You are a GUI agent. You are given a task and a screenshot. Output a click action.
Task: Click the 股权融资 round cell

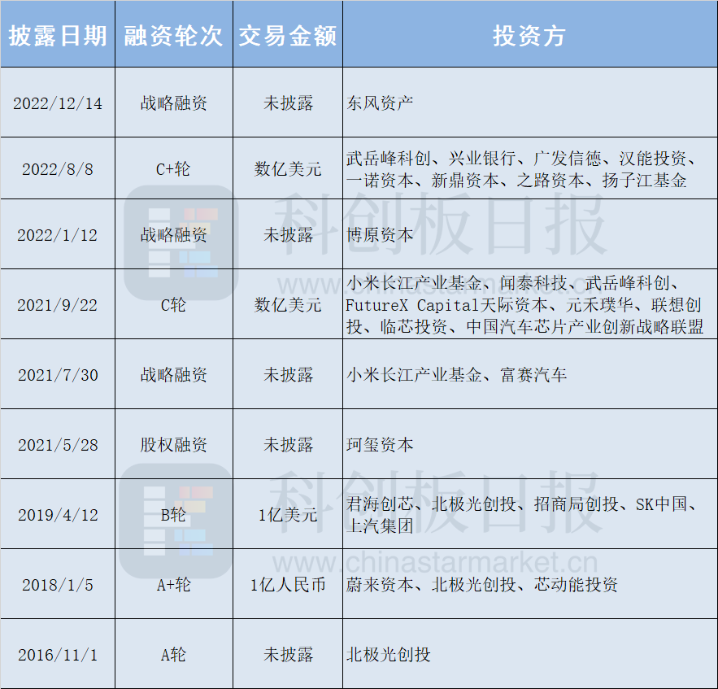pyautogui.click(x=173, y=444)
